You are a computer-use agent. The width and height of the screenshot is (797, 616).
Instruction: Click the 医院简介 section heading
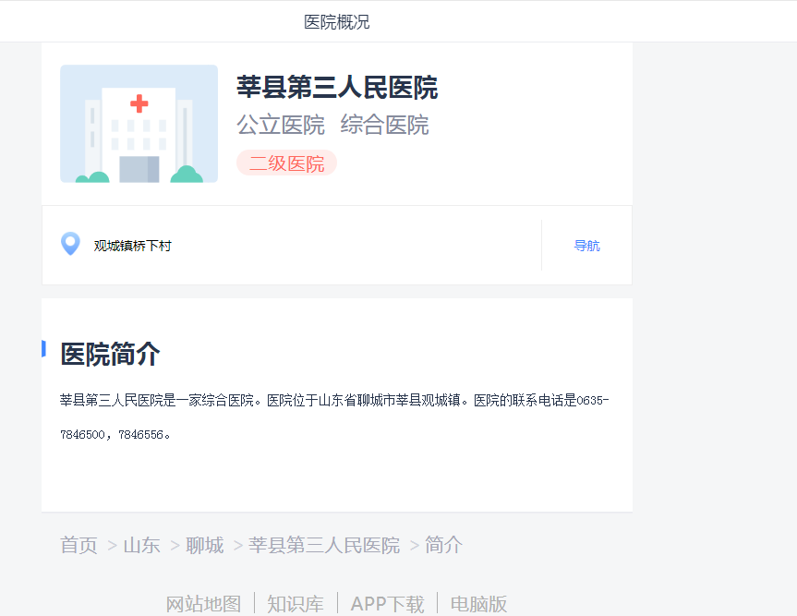coord(110,354)
